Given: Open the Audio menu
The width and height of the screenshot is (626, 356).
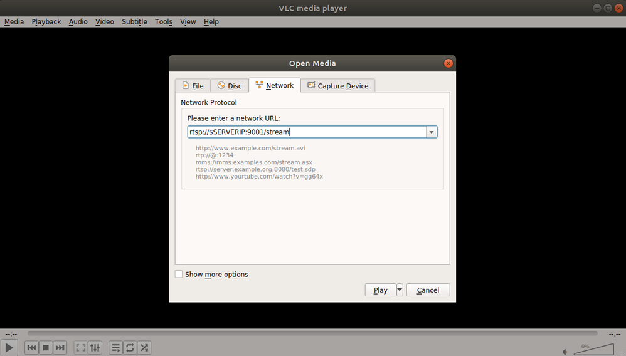Looking at the screenshot, I should tap(78, 21).
